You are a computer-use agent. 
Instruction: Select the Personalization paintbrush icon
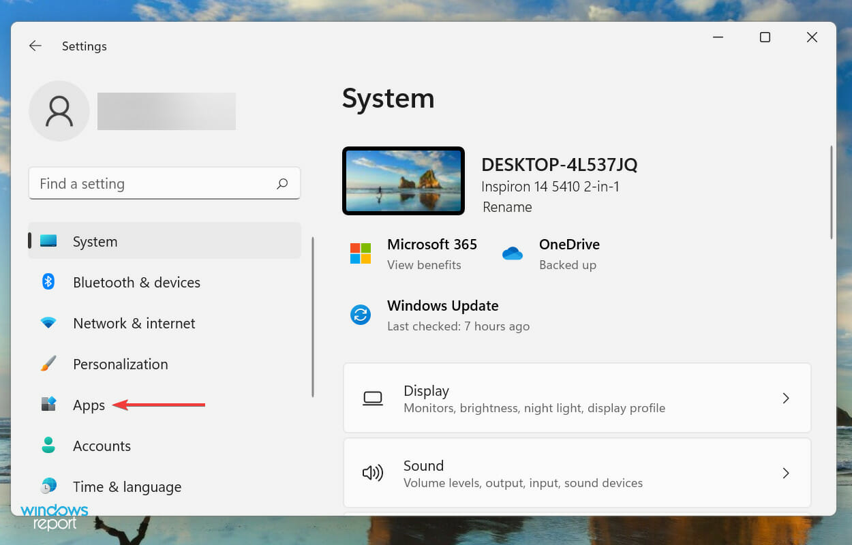tap(48, 364)
